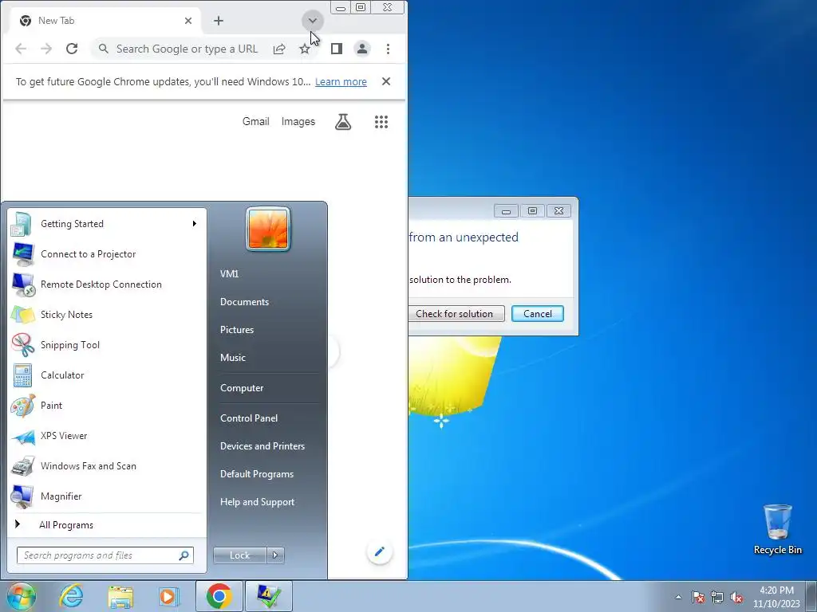Add a new tab with plus button
The image size is (817, 612).
(219, 21)
